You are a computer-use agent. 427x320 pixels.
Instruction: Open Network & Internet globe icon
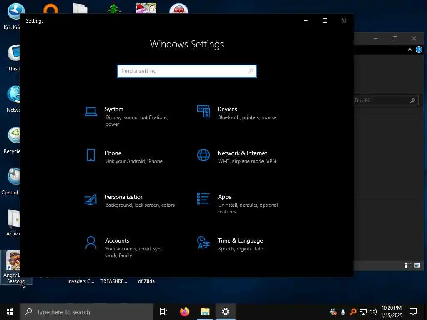point(203,155)
